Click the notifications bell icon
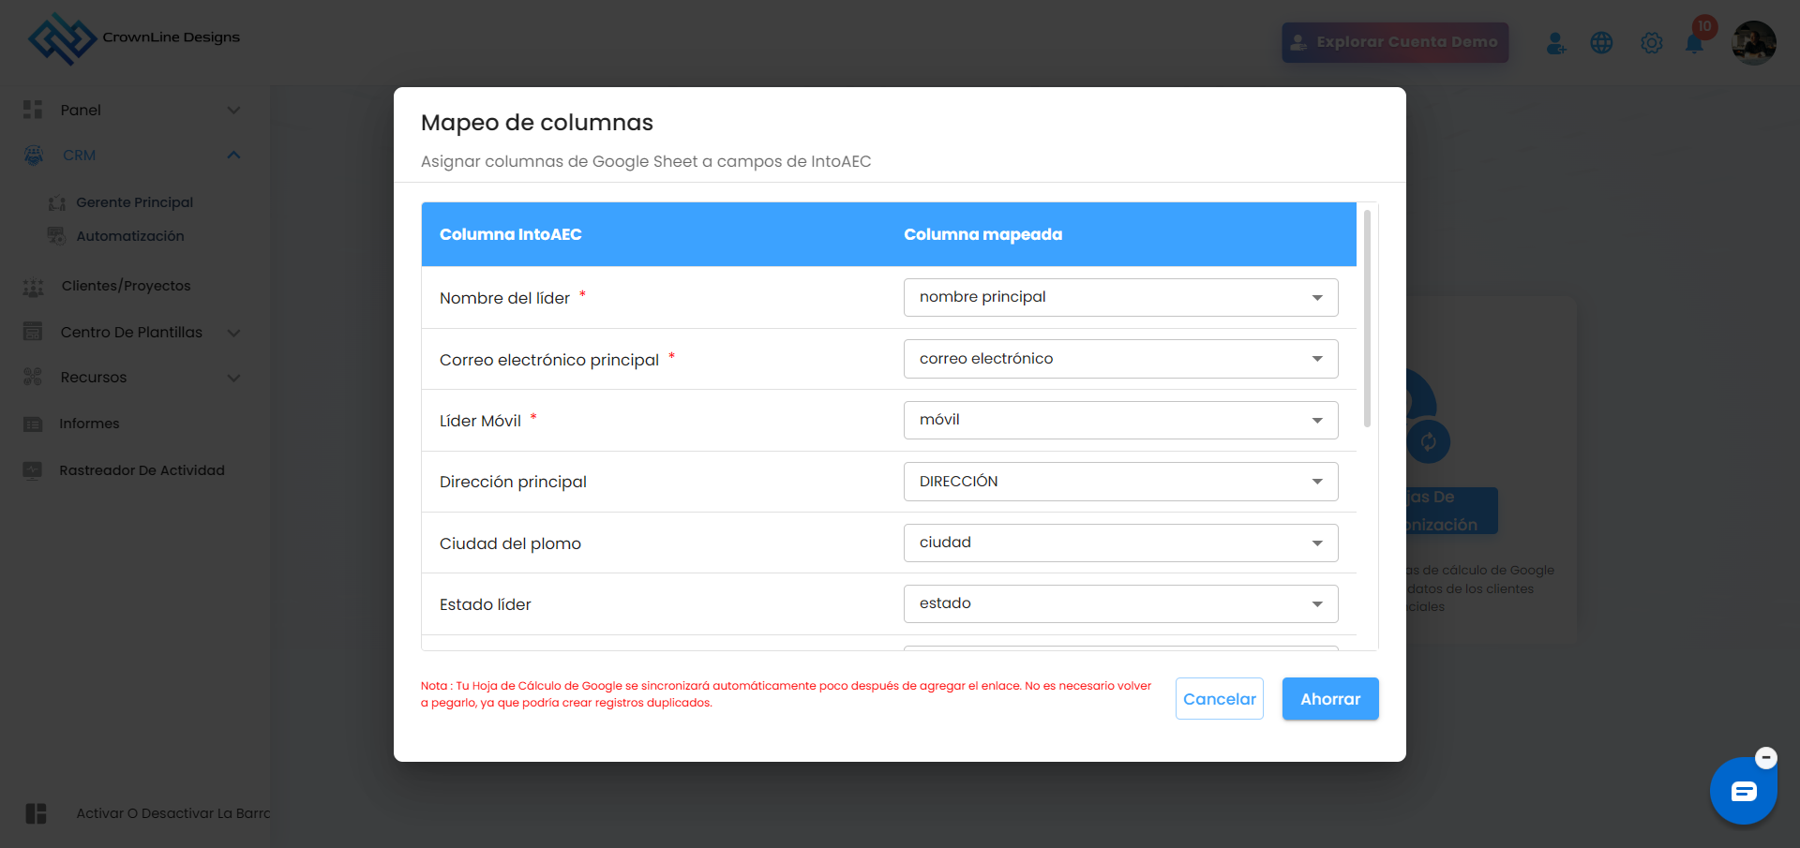Image resolution: width=1800 pixels, height=848 pixels. (x=1694, y=44)
